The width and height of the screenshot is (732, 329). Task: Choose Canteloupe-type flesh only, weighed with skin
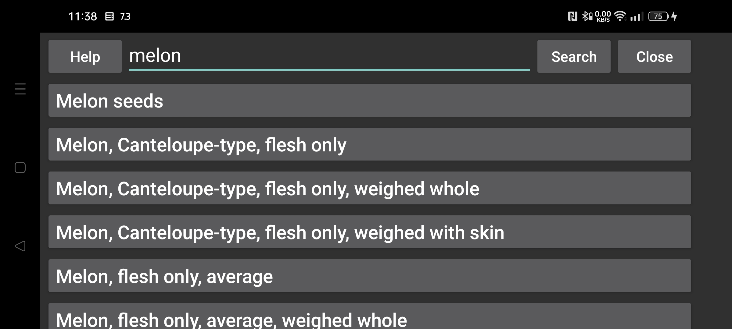point(370,232)
